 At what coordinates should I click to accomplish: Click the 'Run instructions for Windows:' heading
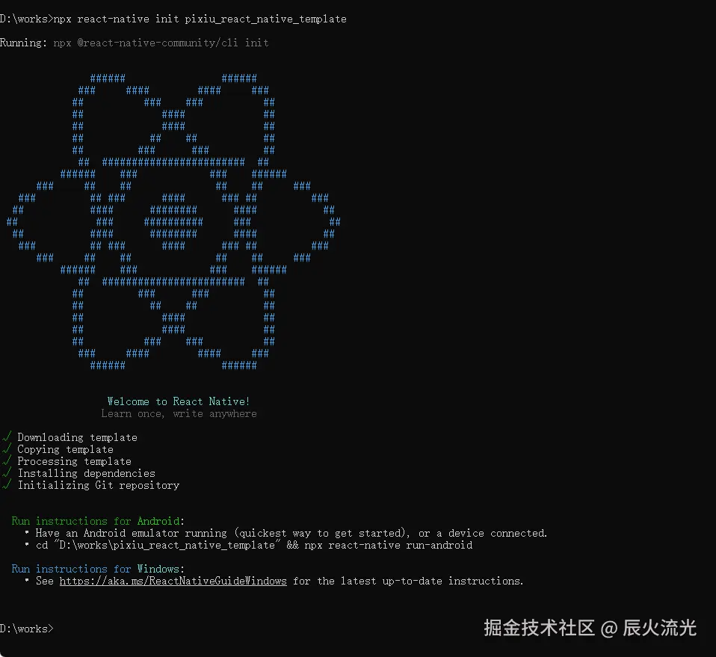98,569
